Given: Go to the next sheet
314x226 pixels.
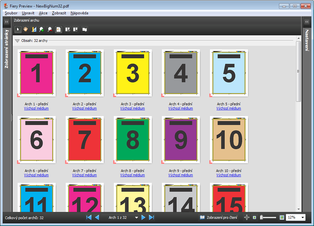Looking at the screenshot, I should pos(143,217).
